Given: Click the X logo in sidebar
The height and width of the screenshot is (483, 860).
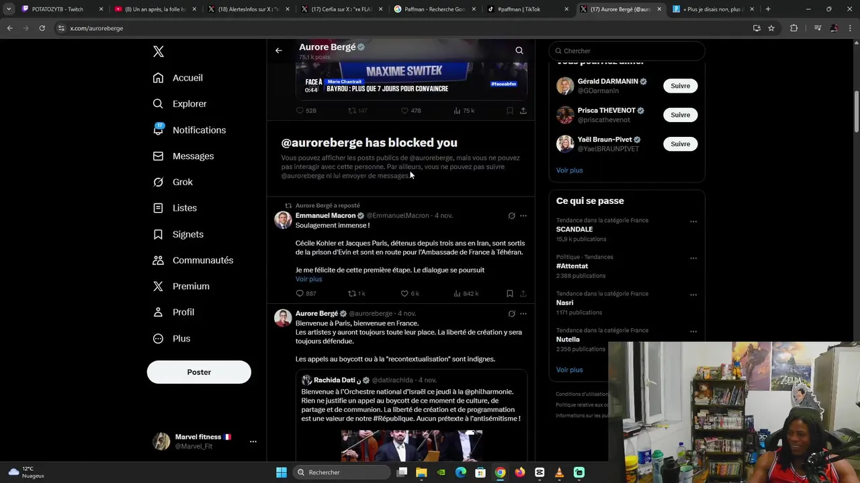Looking at the screenshot, I should pyautogui.click(x=159, y=52).
